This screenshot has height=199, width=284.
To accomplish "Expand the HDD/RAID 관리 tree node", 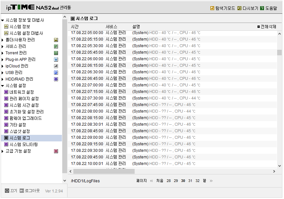I will coord(3,79).
